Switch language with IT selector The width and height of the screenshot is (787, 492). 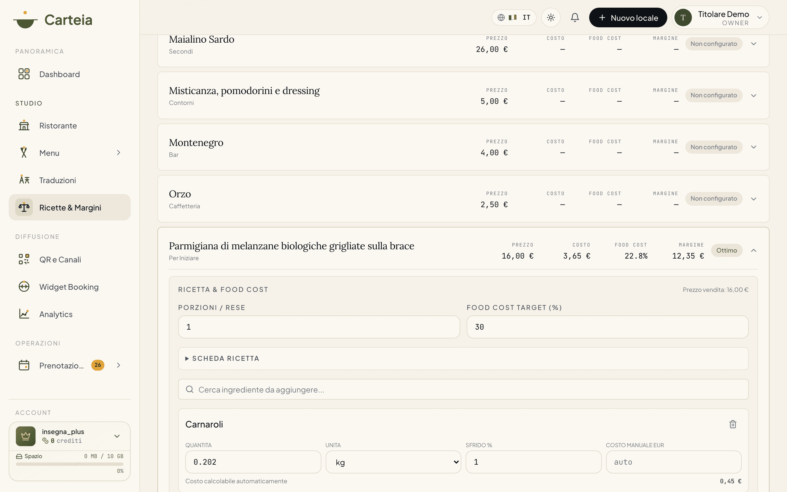[514, 17]
